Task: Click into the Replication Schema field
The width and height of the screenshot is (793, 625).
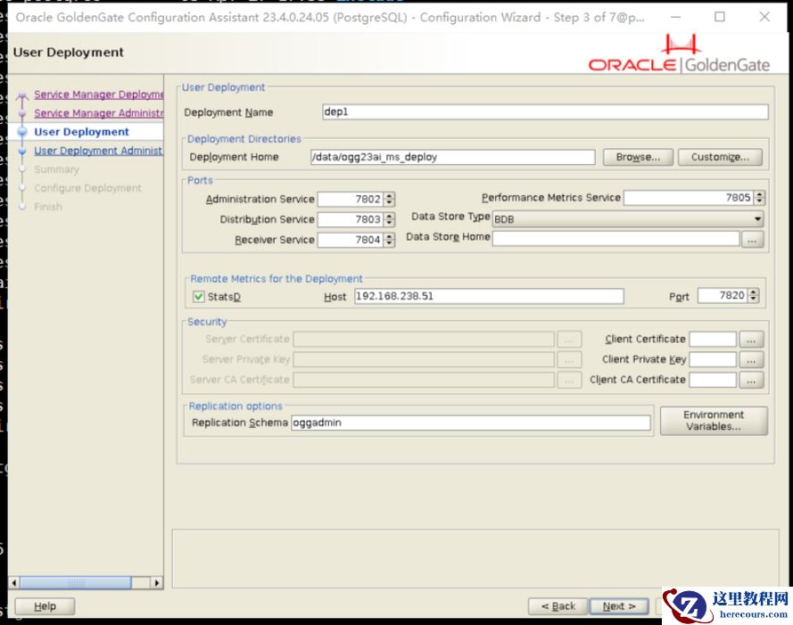Action: 470,423
